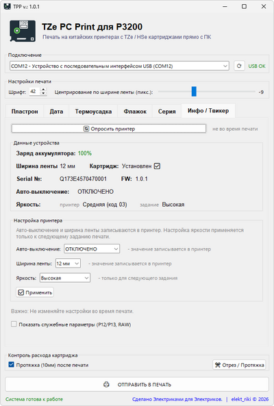Open the elekt_riki link
The width and height of the screenshot is (274, 406).
coord(241,399)
